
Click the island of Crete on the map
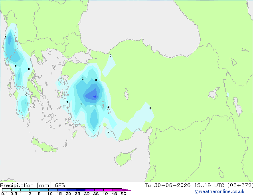(44, 146)
